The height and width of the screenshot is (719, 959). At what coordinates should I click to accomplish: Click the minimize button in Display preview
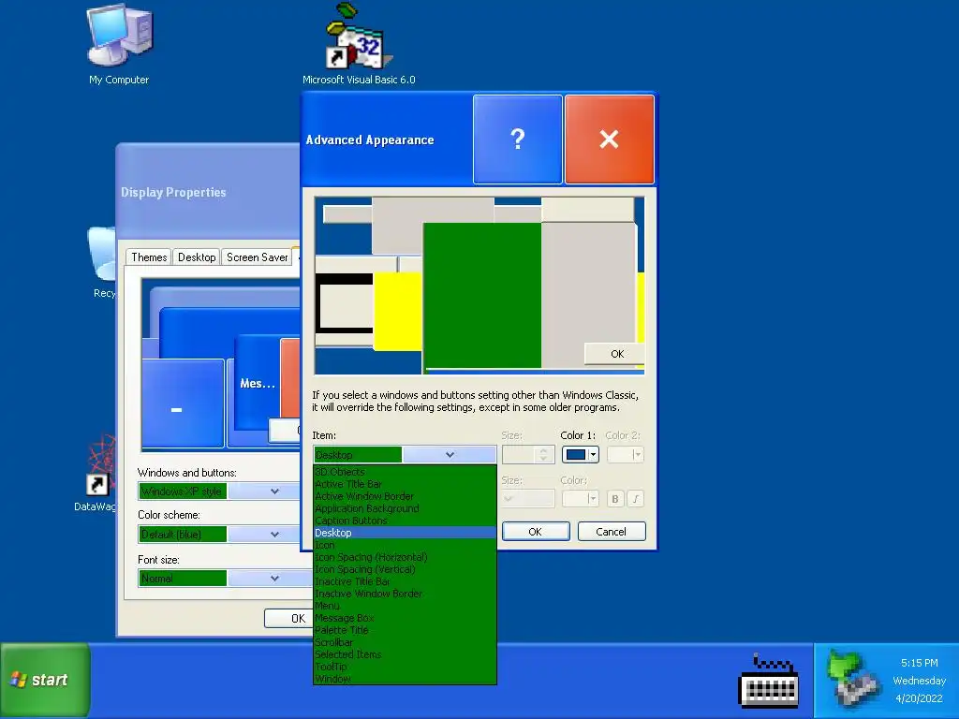coord(183,404)
